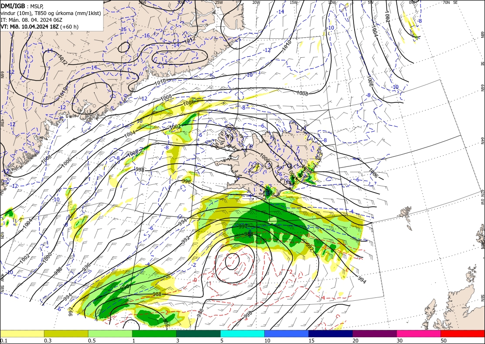The image size is (485, 344).
Task: Click the '5W' longitude label
Action: tap(371, 2)
